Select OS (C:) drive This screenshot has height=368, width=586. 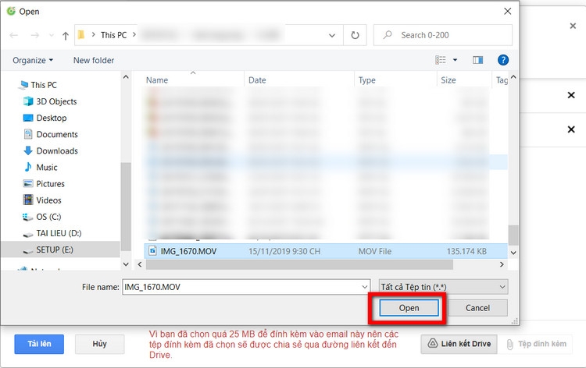point(48,217)
